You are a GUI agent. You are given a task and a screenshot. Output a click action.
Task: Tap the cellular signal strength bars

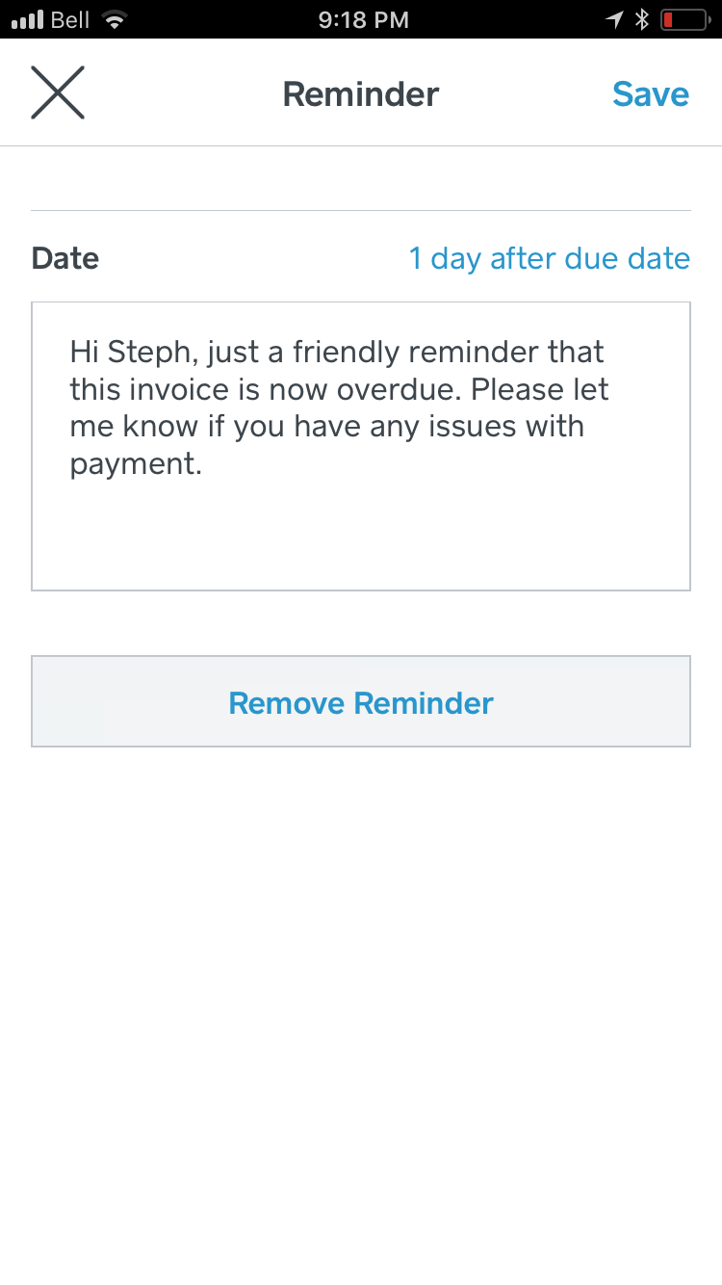28,19
